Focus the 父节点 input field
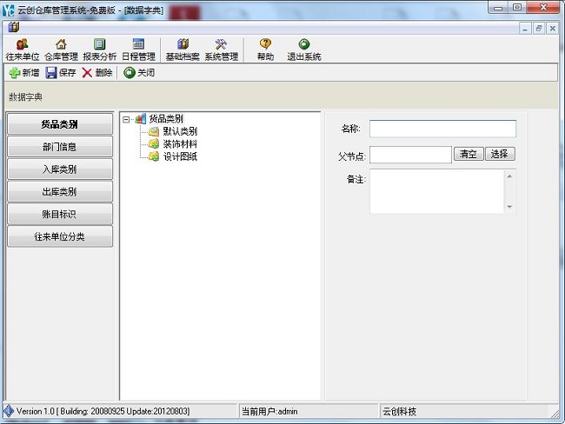Screen dimensions: 565x424 point(410,155)
